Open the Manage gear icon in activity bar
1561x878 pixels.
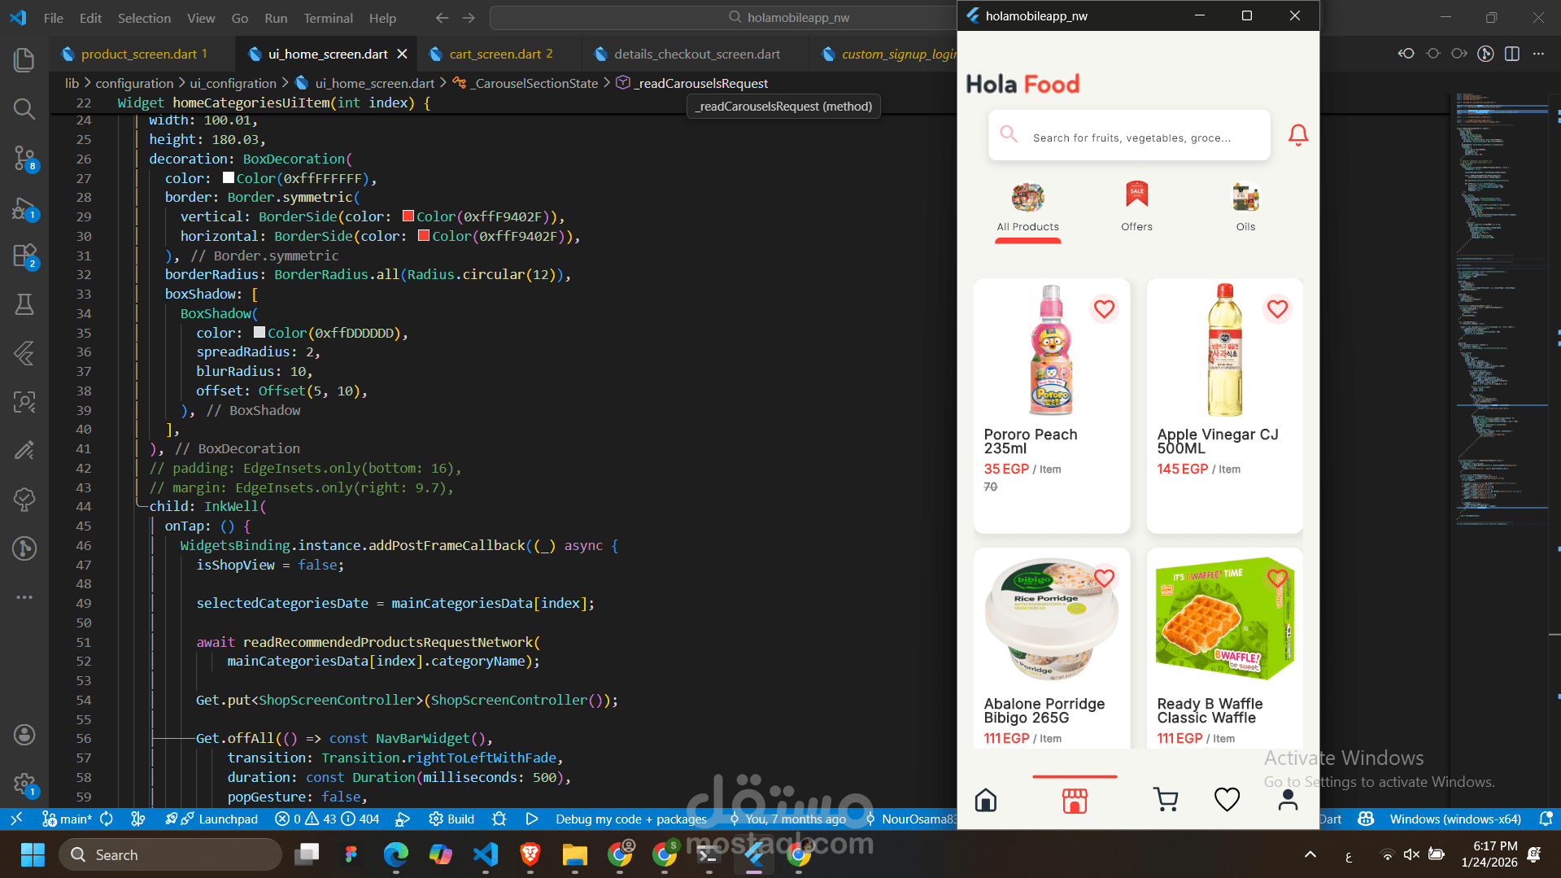coord(24,784)
